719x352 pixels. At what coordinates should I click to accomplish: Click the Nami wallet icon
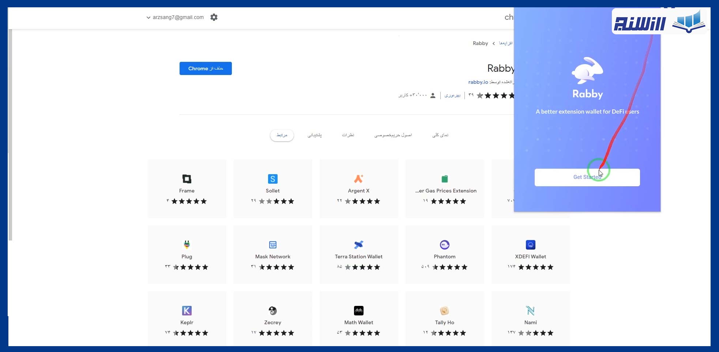coord(531,311)
